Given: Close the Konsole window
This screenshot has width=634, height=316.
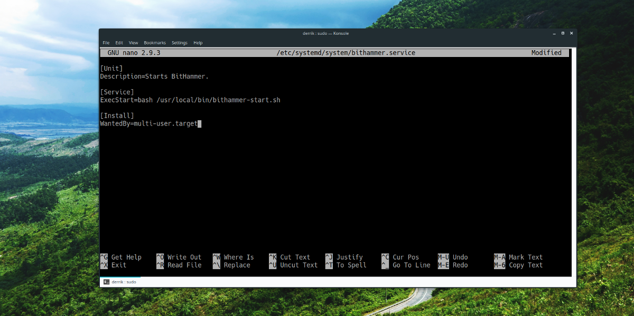Looking at the screenshot, I should 571,33.
